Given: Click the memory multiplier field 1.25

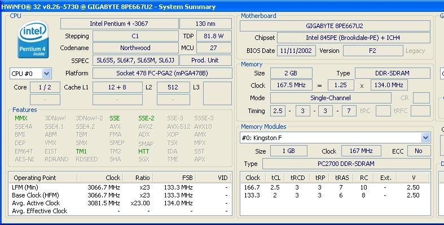Looking at the screenshot, I should [x=341, y=85].
